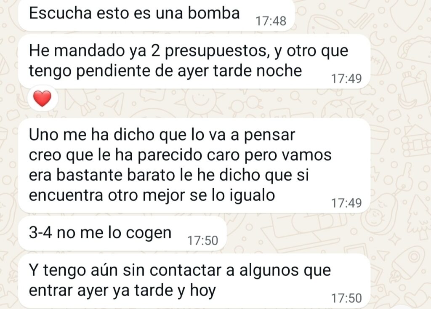Screen dimensions: 431x309
Task: Tap the 17:49 timestamp on the presupuestos message
Action: pos(346,79)
